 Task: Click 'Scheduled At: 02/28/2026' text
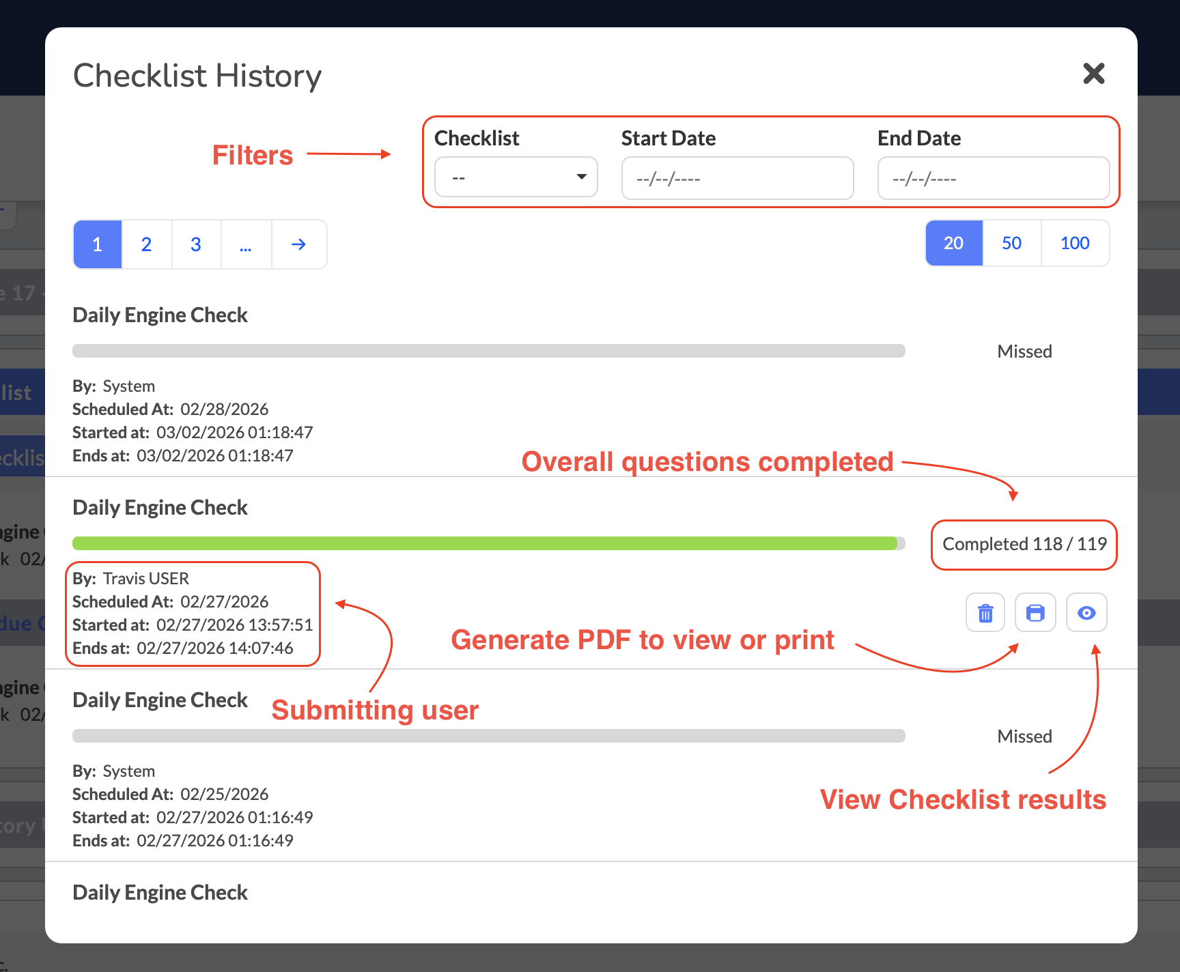tap(170, 410)
